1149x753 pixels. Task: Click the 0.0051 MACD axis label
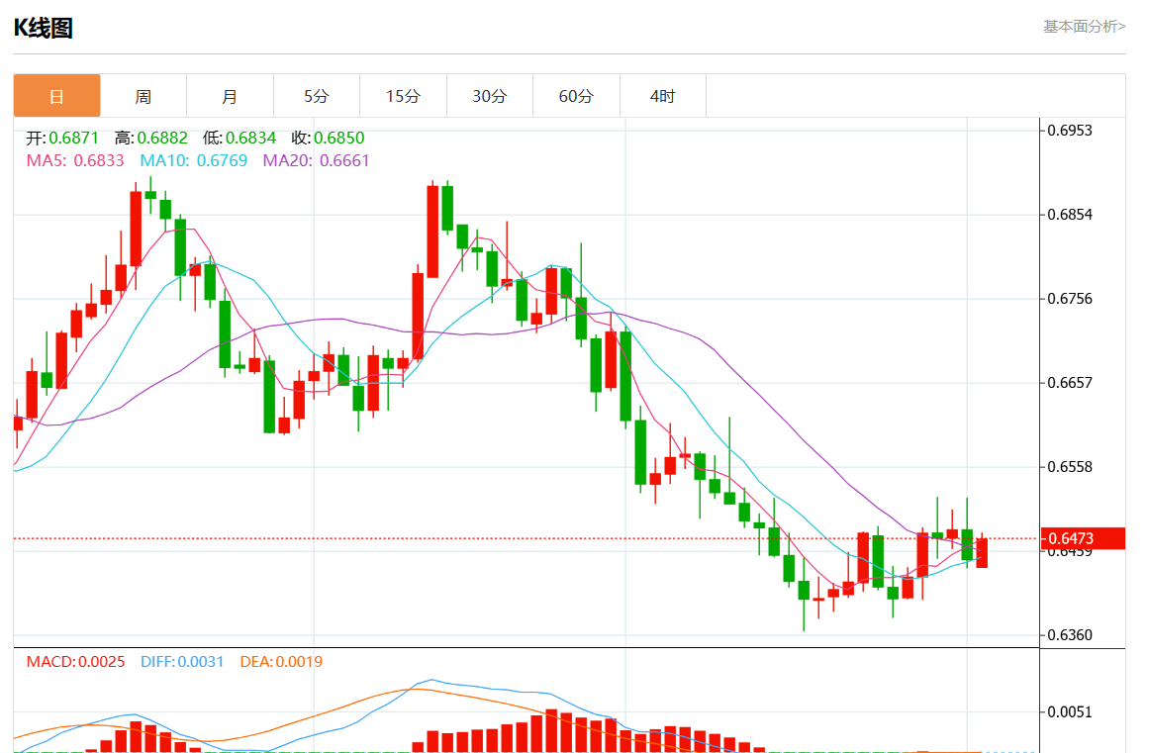pos(1070,712)
